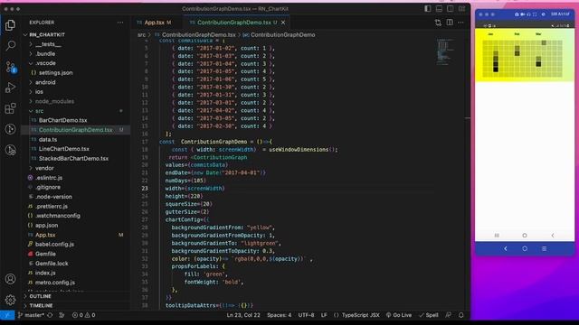The image size is (579, 325).
Task: Expand the node_modules folder
Action: [x=54, y=101]
